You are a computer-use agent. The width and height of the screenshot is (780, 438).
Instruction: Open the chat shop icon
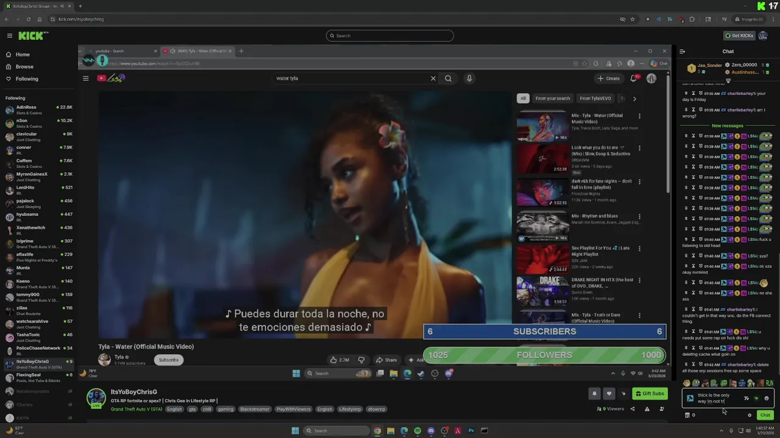point(687,415)
